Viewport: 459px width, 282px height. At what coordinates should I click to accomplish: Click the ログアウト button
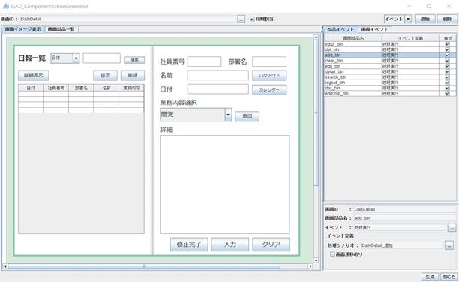[x=269, y=75]
